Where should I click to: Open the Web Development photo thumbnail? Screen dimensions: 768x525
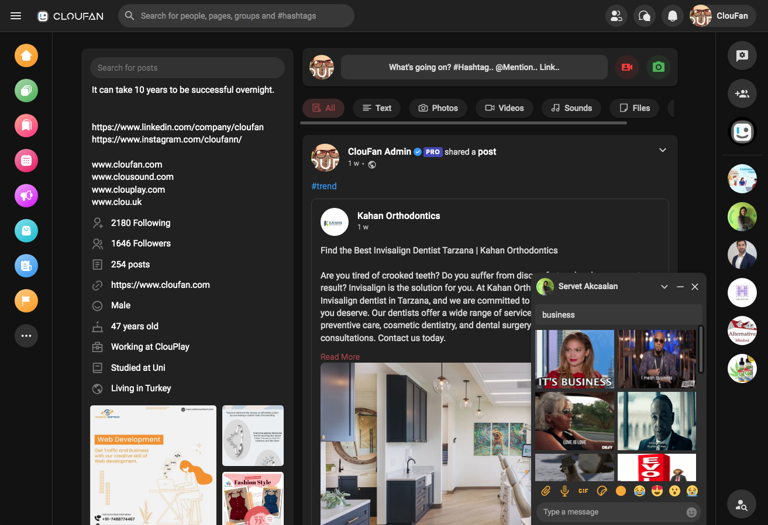click(153, 465)
